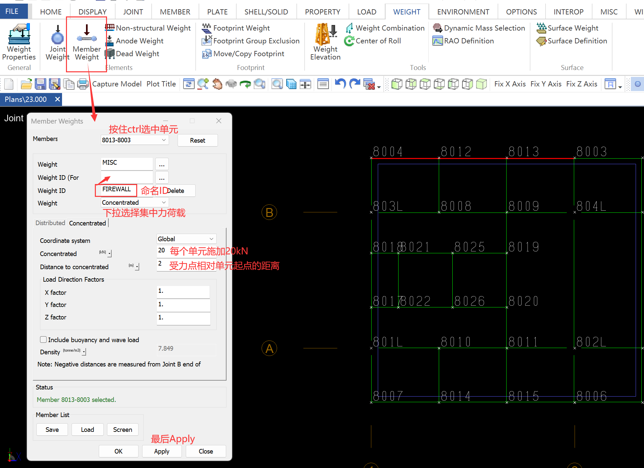
Task: Enable Include buoyancy and wave load
Action: [43, 339]
